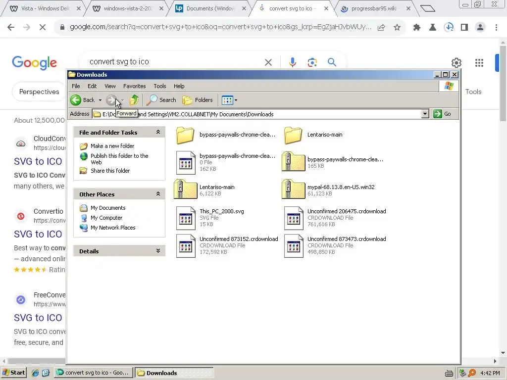Expand the Address bar dropdown list
This screenshot has height=380, width=507.
(x=425, y=114)
